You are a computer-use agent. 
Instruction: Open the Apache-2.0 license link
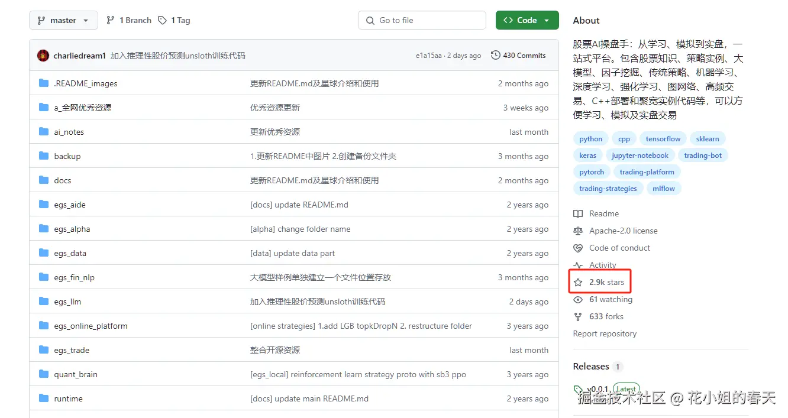[x=624, y=231]
